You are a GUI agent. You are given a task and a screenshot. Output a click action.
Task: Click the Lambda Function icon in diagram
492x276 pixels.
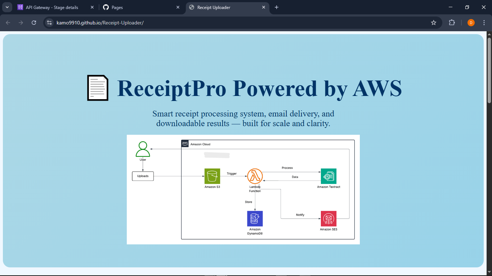point(255,176)
